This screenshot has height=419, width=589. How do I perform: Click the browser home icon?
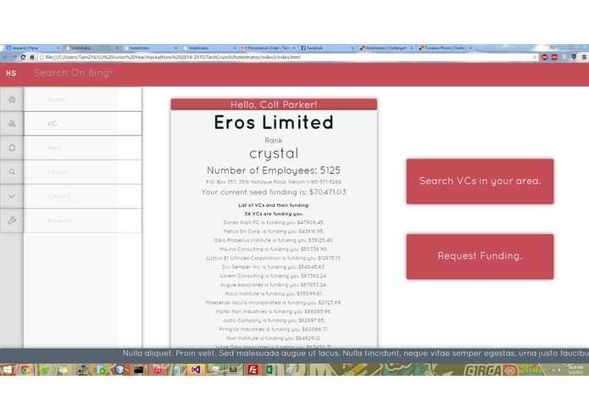[x=32, y=57]
